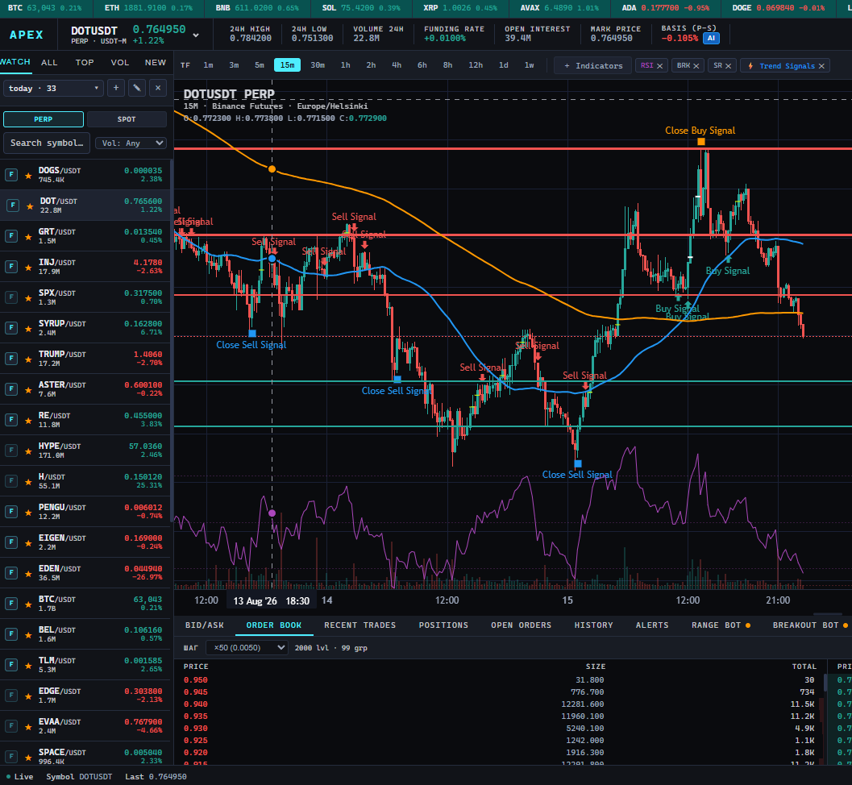Unstar BTC/USDT favorite star

click(x=28, y=604)
